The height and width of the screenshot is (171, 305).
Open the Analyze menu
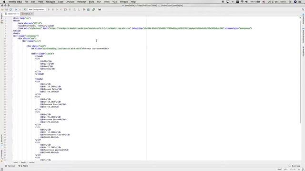[70, 2]
